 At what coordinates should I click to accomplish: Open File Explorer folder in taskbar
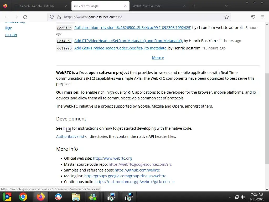[x=76, y=197]
